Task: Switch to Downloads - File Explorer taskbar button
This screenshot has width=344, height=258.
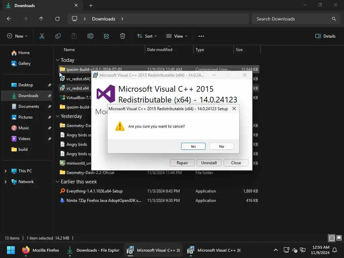Action: (93, 250)
